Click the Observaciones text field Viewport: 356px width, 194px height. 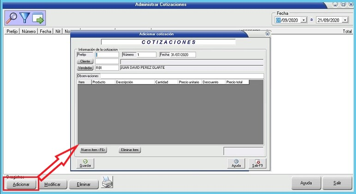tap(181, 76)
